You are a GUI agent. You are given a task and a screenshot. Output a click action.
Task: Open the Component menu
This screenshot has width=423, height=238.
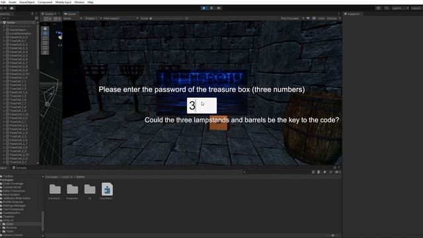(45, 2)
